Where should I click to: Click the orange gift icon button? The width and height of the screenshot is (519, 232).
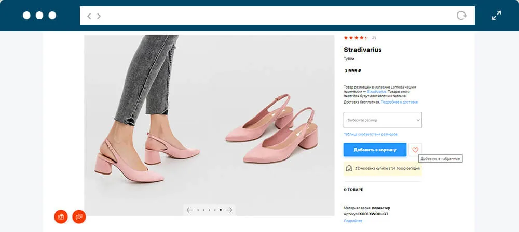click(x=61, y=217)
